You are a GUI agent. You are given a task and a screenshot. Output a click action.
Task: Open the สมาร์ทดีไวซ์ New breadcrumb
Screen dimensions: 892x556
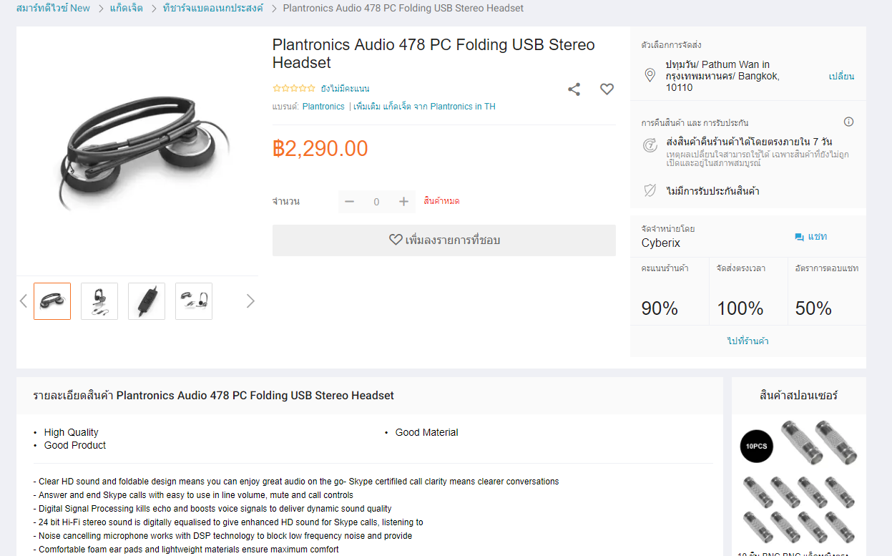(x=53, y=8)
